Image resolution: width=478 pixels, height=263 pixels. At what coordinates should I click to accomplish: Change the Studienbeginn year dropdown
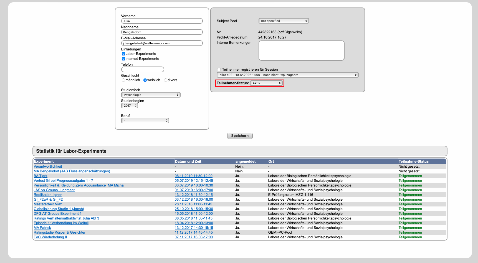(130, 106)
